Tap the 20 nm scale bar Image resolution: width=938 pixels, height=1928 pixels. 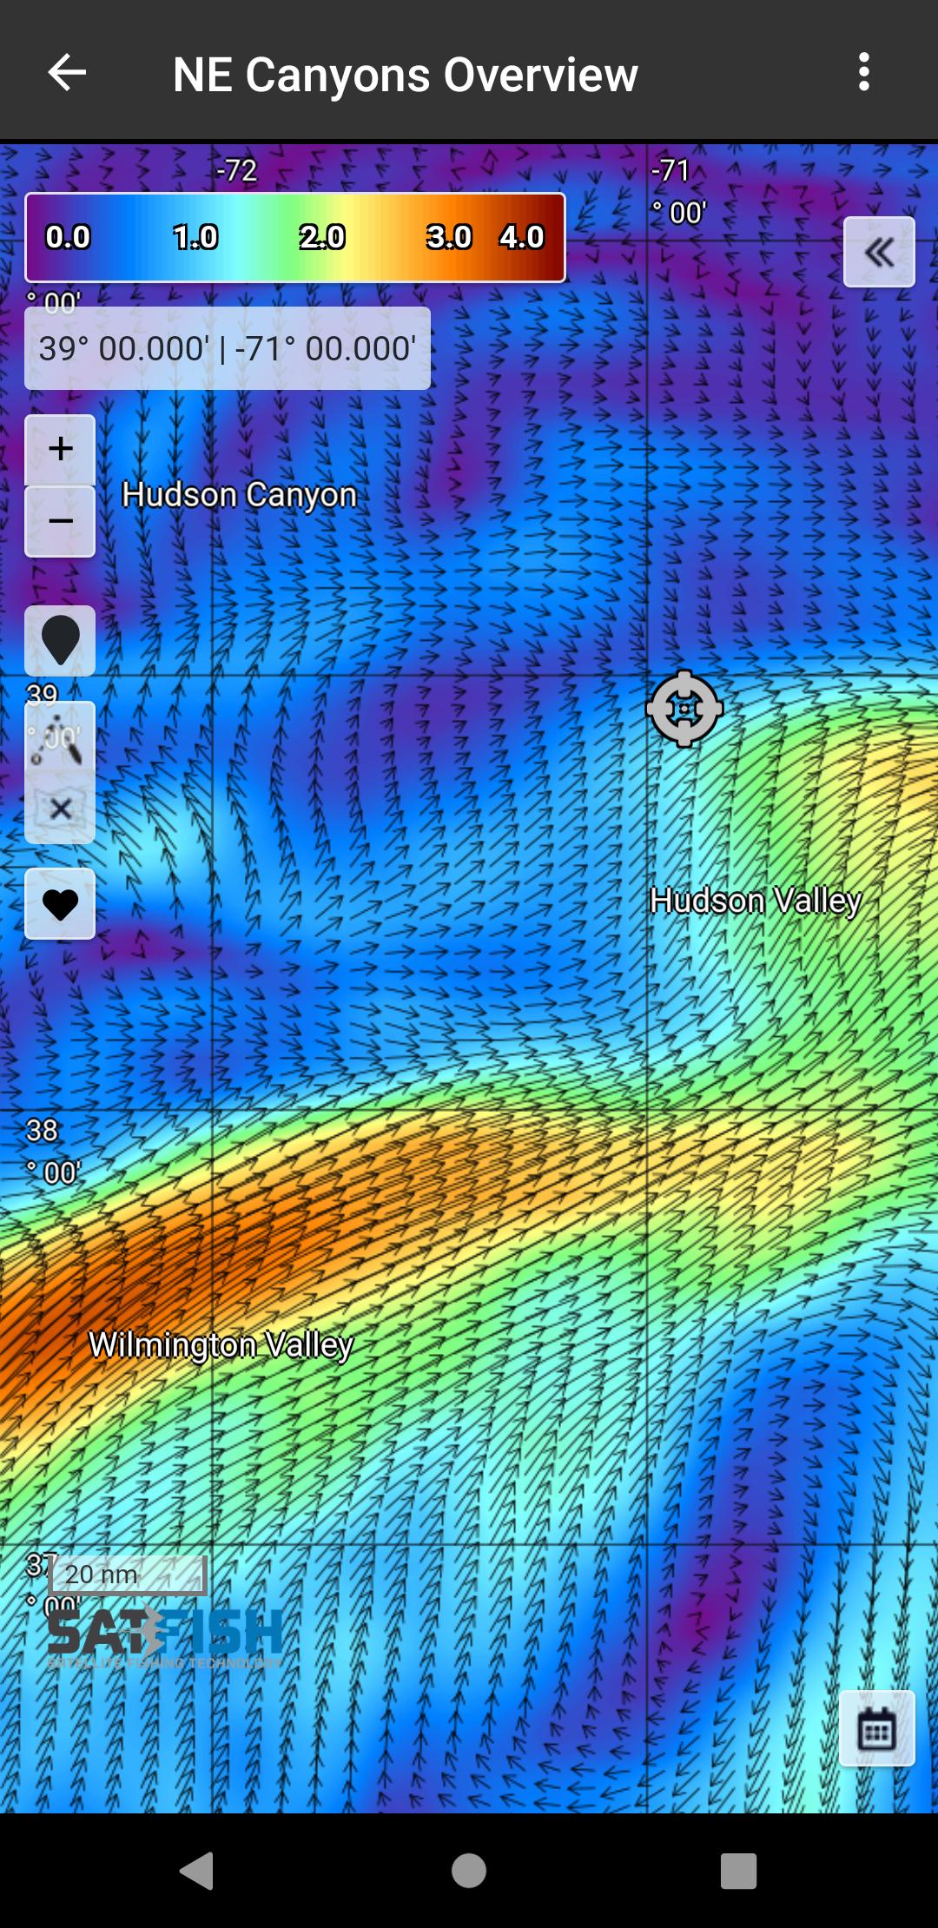[x=129, y=1575]
